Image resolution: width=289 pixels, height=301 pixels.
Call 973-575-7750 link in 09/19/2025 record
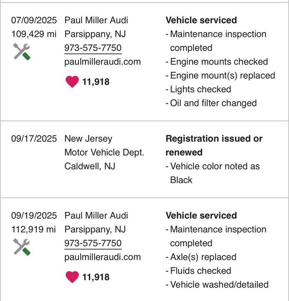(93, 243)
